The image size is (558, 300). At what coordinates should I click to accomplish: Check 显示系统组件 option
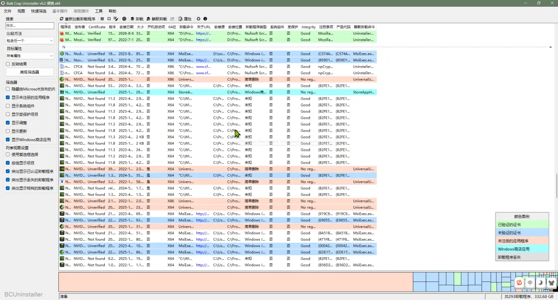(x=8, y=106)
